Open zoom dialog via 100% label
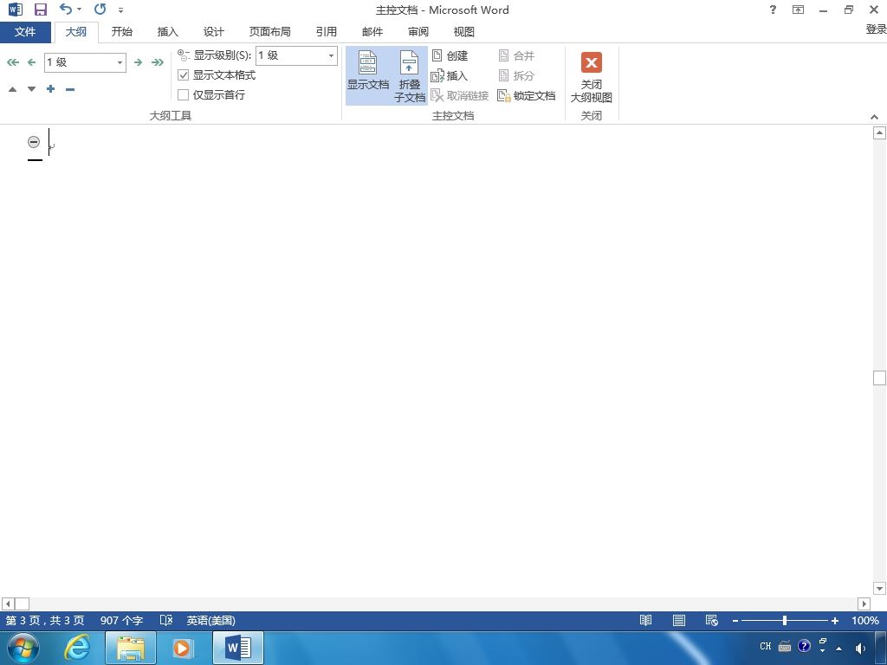Viewport: 887px width, 665px height. point(865,620)
